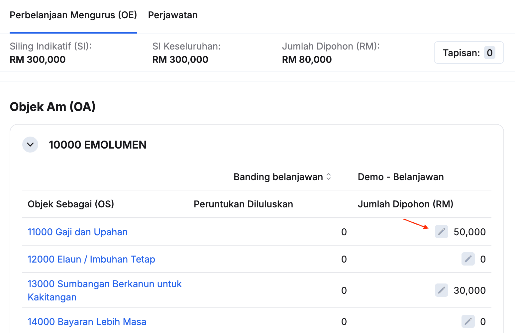Image resolution: width=515 pixels, height=333 pixels.
Task: Click the Objek Am (OA) section heading
Action: pos(52,107)
